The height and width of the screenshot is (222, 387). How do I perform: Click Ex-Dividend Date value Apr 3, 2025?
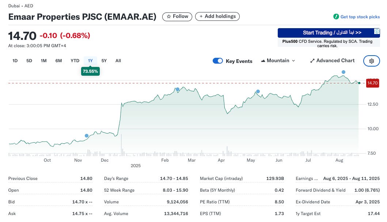pyautogui.click(x=368, y=202)
